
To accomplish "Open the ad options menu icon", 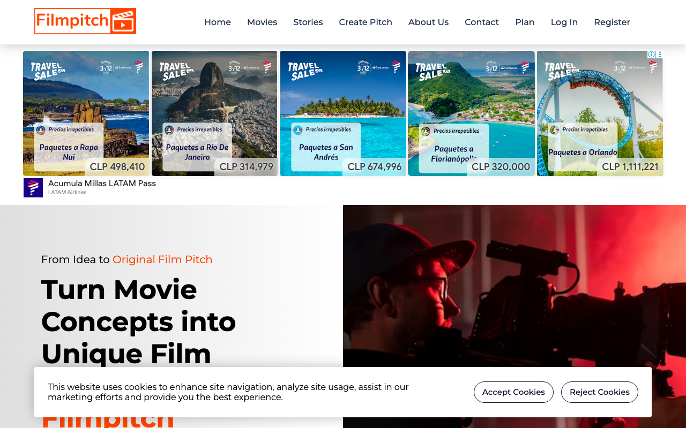I will coord(660,55).
